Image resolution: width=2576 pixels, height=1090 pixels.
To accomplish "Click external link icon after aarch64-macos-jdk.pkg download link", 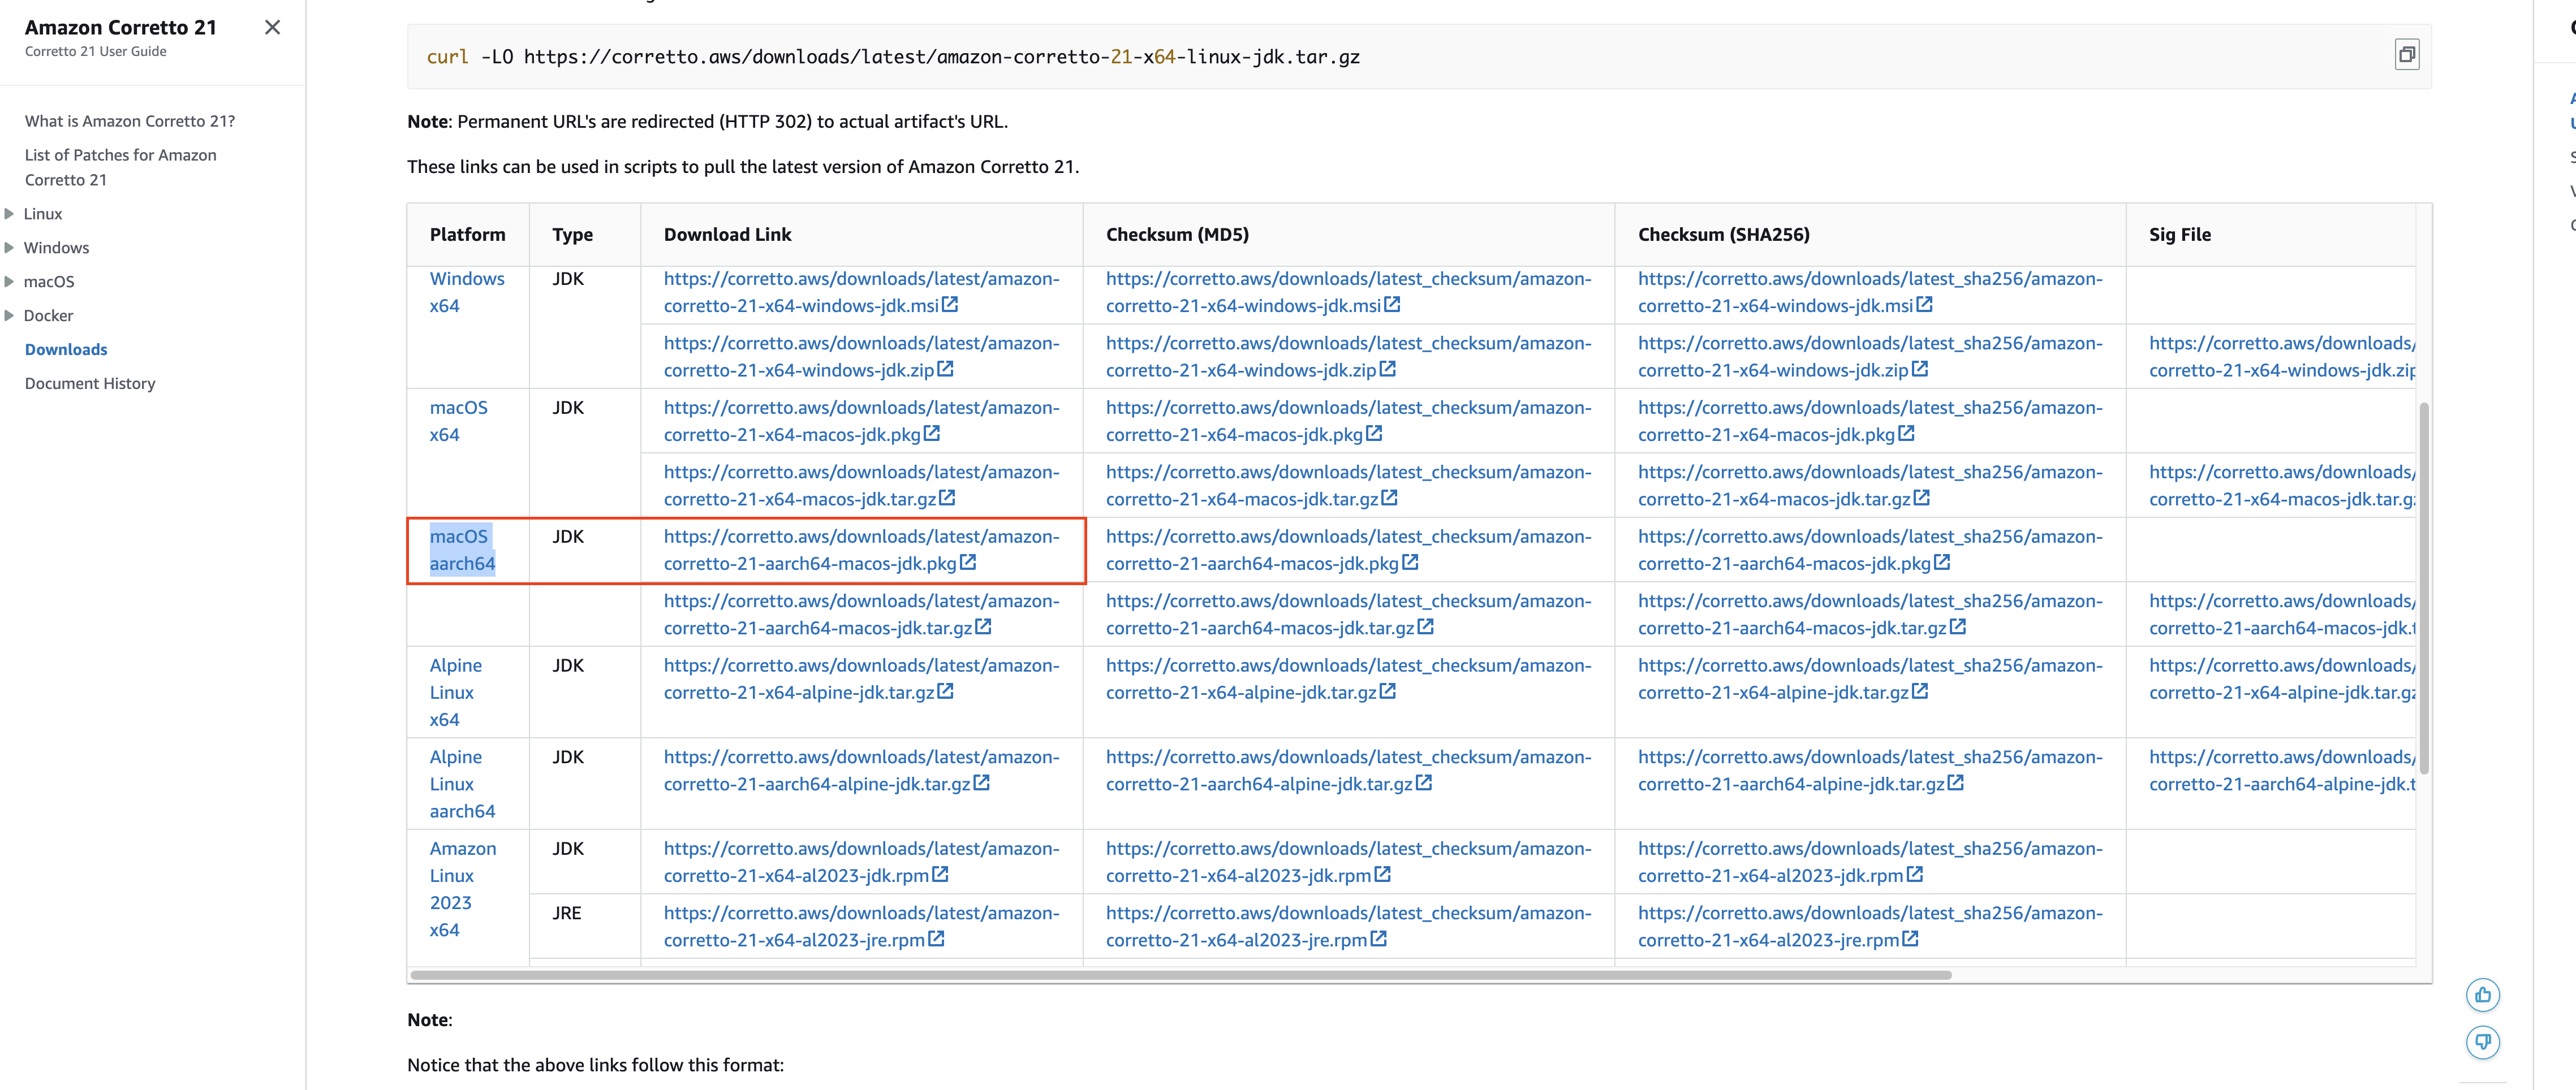I will tap(968, 563).
